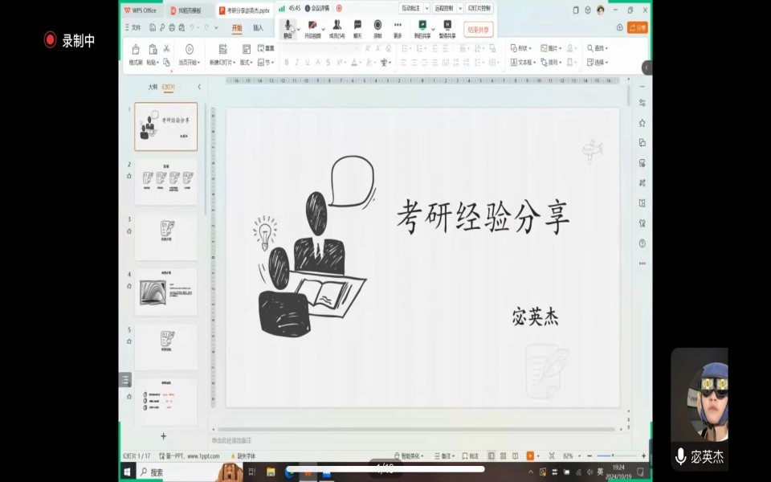Start slideshow with 当页开始 icon
Screen dimensions: 771x482
[190, 50]
